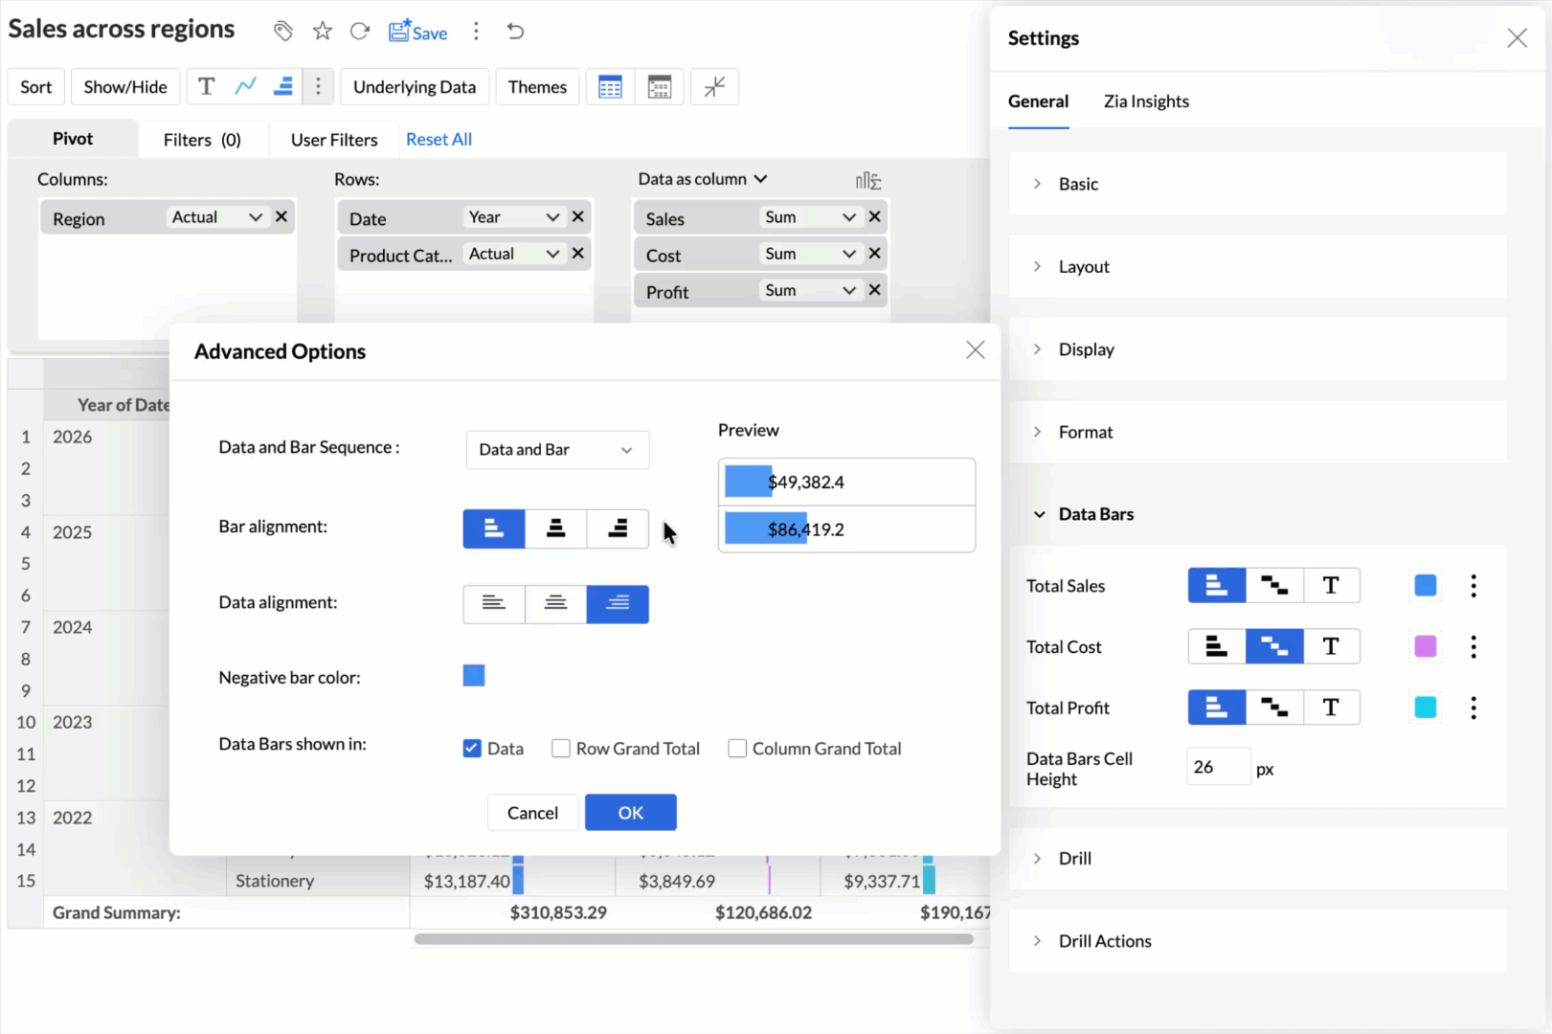The height and width of the screenshot is (1034, 1552).
Task: Choose text-only display for Total Cost
Action: pyautogui.click(x=1330, y=647)
